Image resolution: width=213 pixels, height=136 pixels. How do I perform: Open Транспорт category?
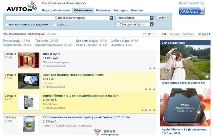(x=42, y=41)
